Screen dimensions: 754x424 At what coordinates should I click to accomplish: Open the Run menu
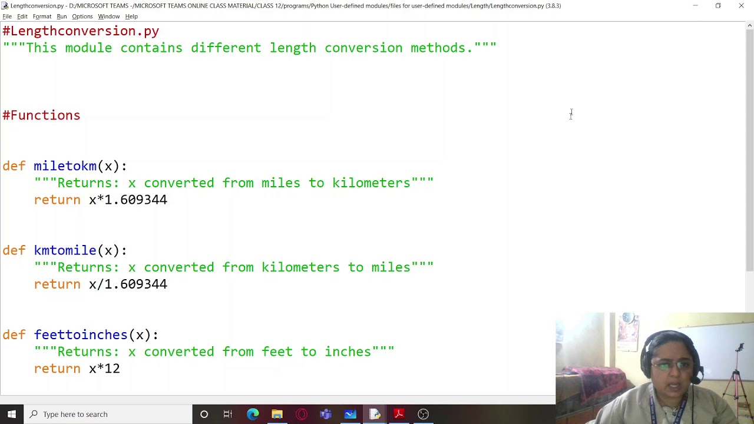click(61, 16)
